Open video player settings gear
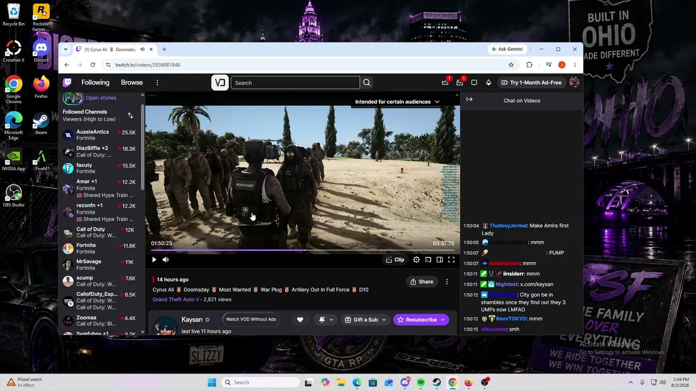Image resolution: width=696 pixels, height=391 pixels. [417, 260]
